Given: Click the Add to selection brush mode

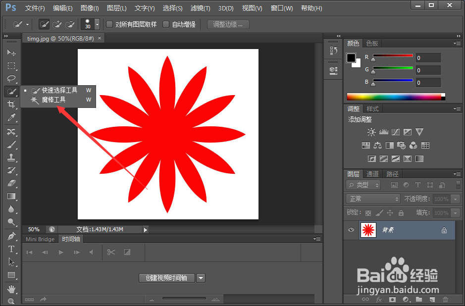Looking at the screenshot, I should (x=56, y=24).
